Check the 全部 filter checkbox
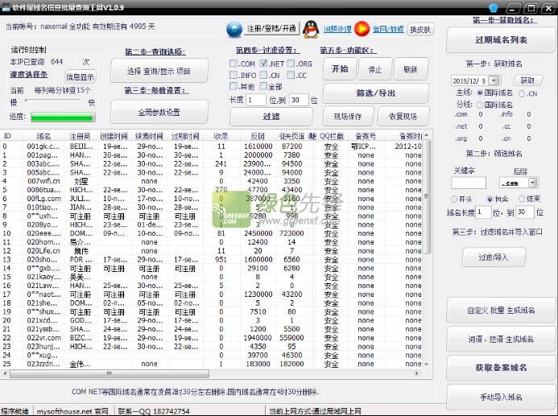 (x=263, y=86)
